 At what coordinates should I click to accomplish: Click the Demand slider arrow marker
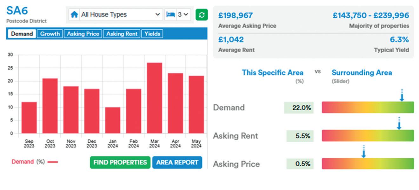click(402, 96)
